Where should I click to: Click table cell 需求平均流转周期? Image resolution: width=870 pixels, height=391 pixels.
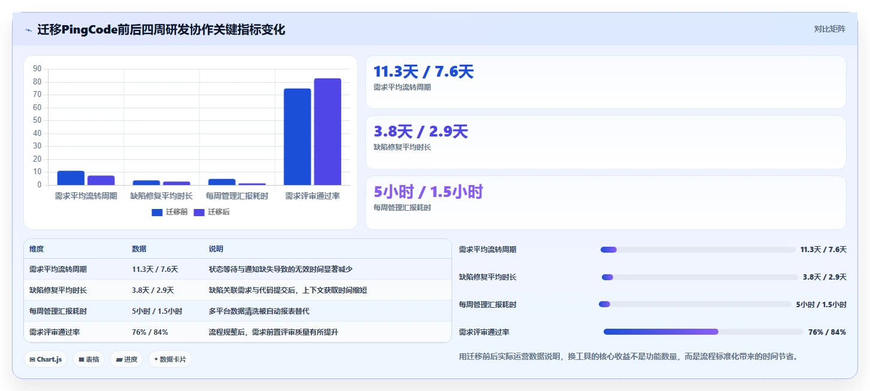click(x=58, y=269)
